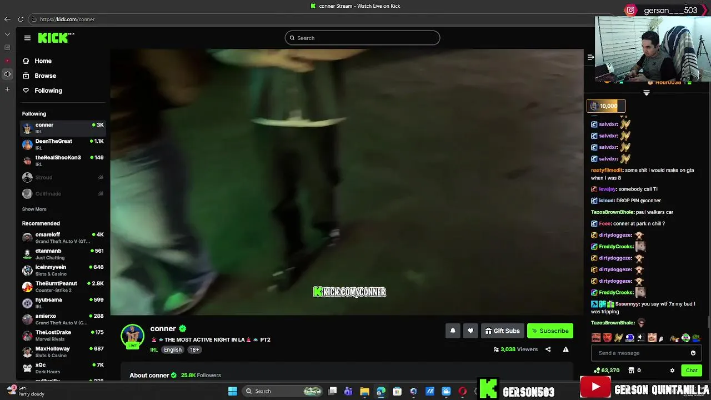Viewport: 711px width, 400px height.
Task: Report the stream with the warning icon
Action: [x=565, y=349]
